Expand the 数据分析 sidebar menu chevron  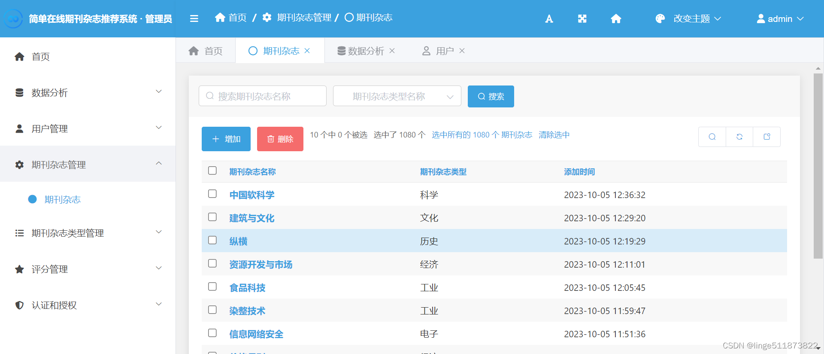[159, 92]
